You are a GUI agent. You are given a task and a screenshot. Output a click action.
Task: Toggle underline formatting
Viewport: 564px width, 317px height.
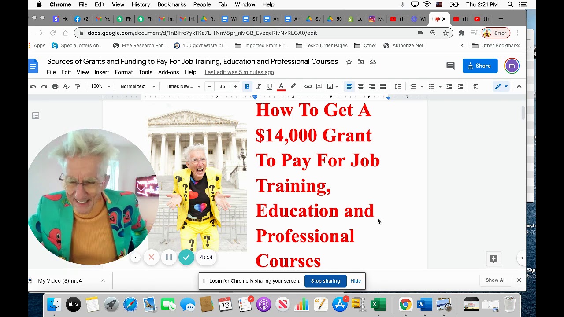[x=270, y=86]
